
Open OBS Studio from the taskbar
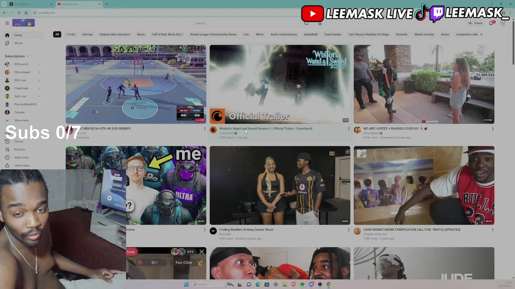[x=320, y=285]
